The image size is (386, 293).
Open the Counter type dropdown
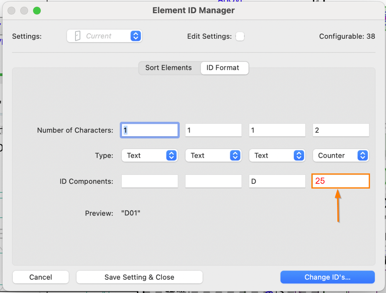341,156
